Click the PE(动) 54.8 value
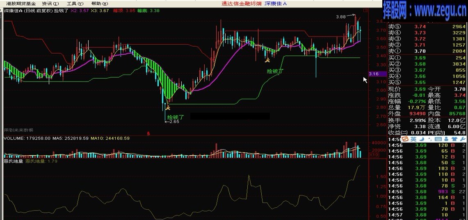The height and width of the screenshot is (220, 468). tap(460, 133)
